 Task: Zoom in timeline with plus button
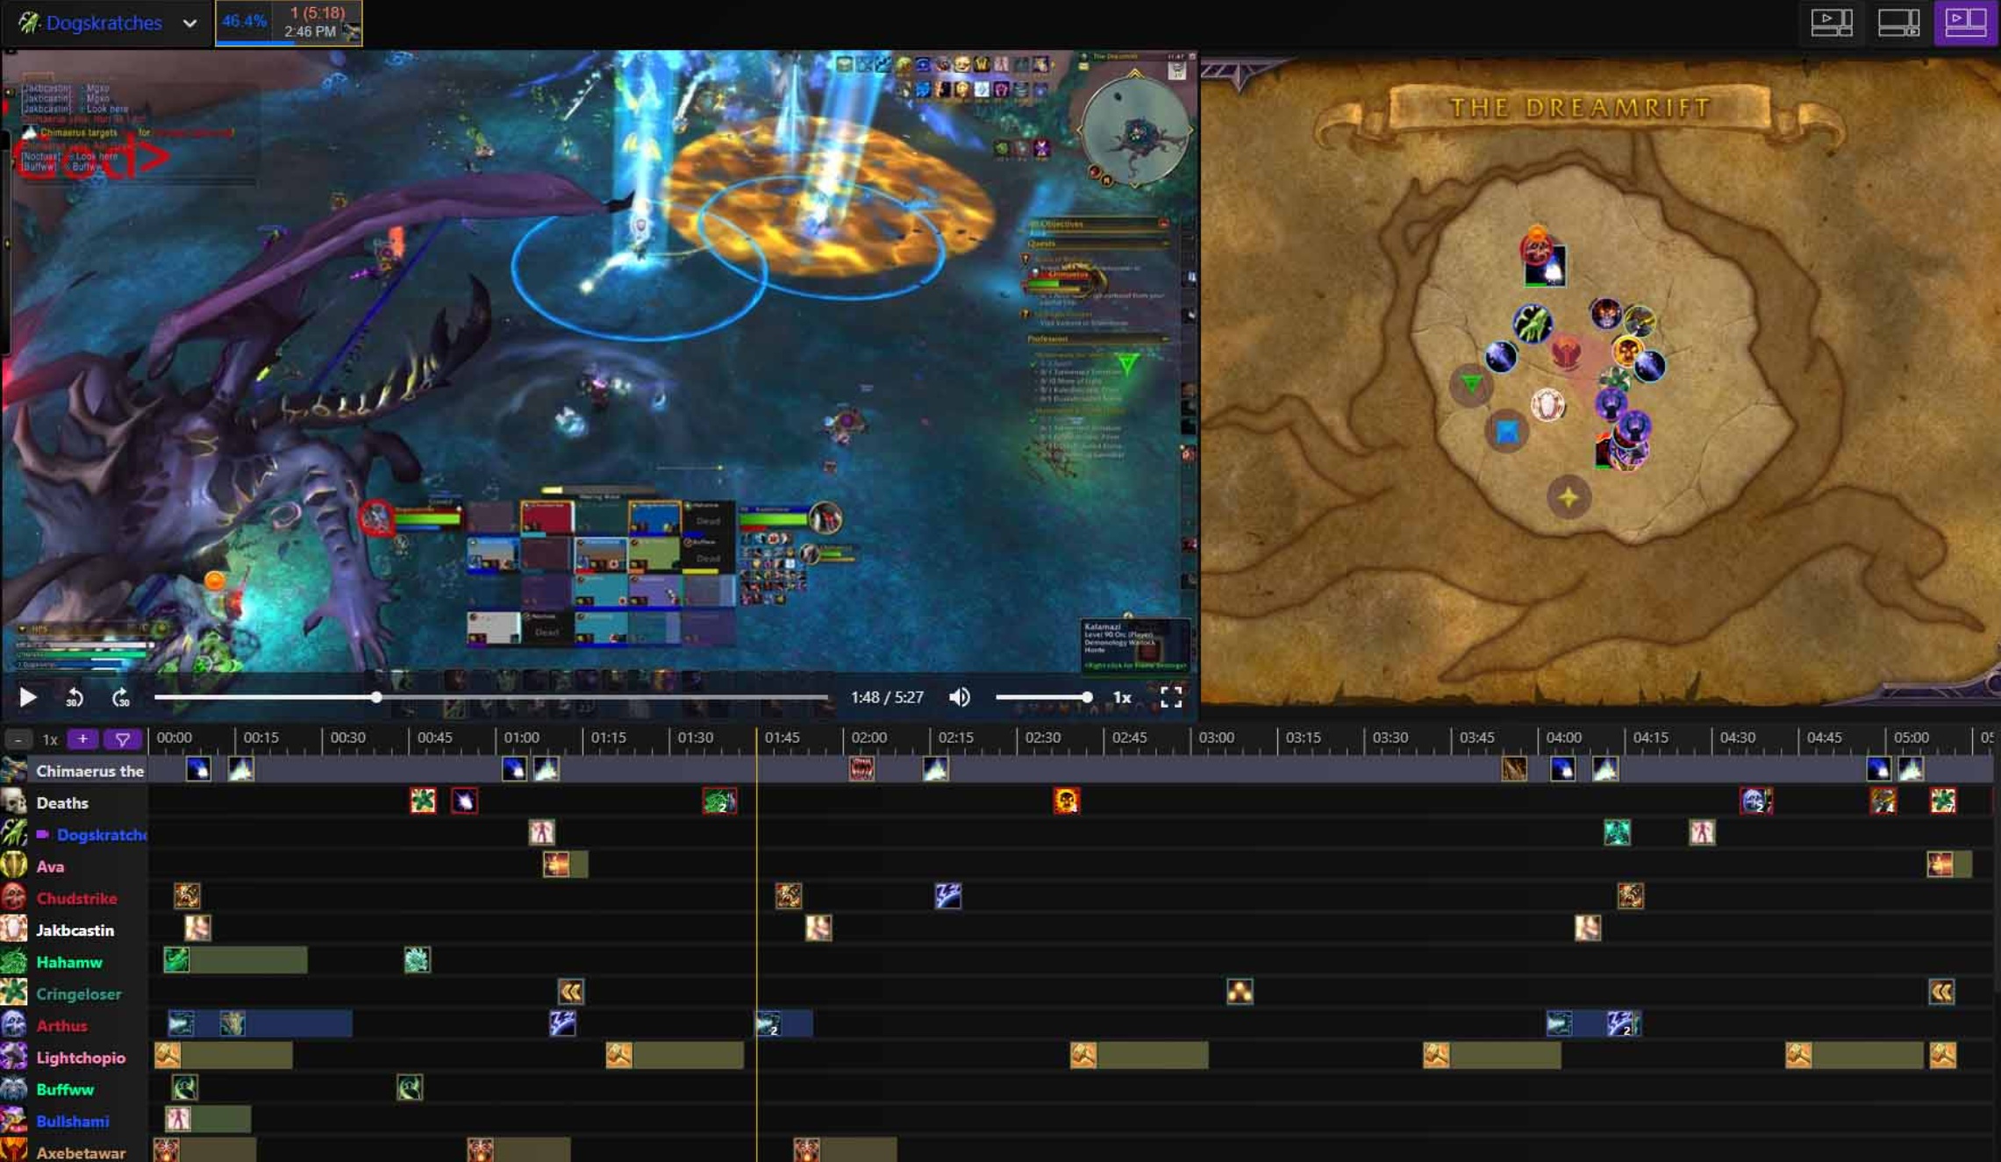pyautogui.click(x=82, y=739)
